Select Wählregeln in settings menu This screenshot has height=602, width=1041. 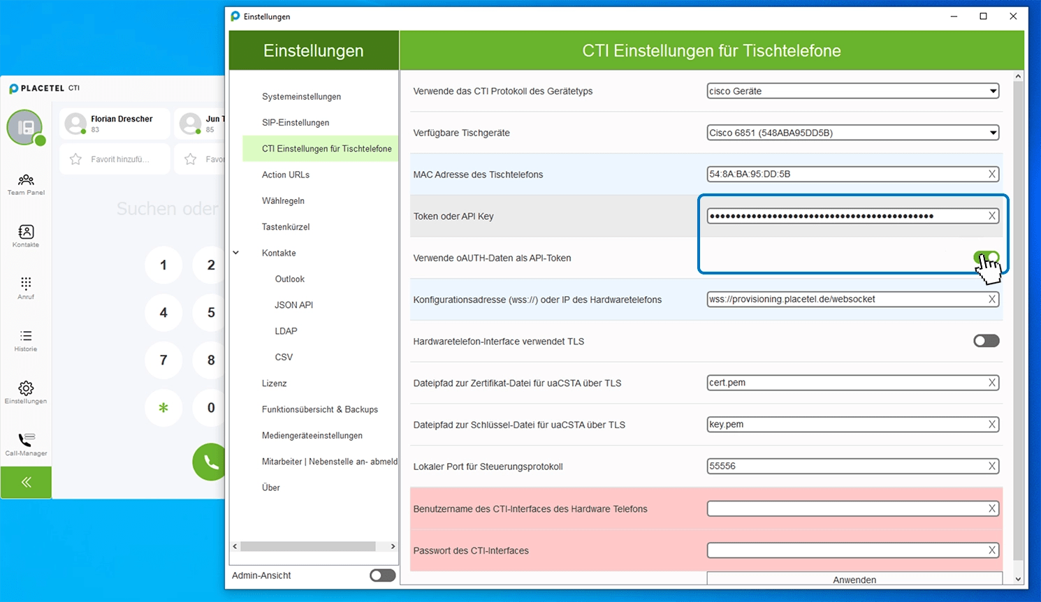click(x=283, y=200)
